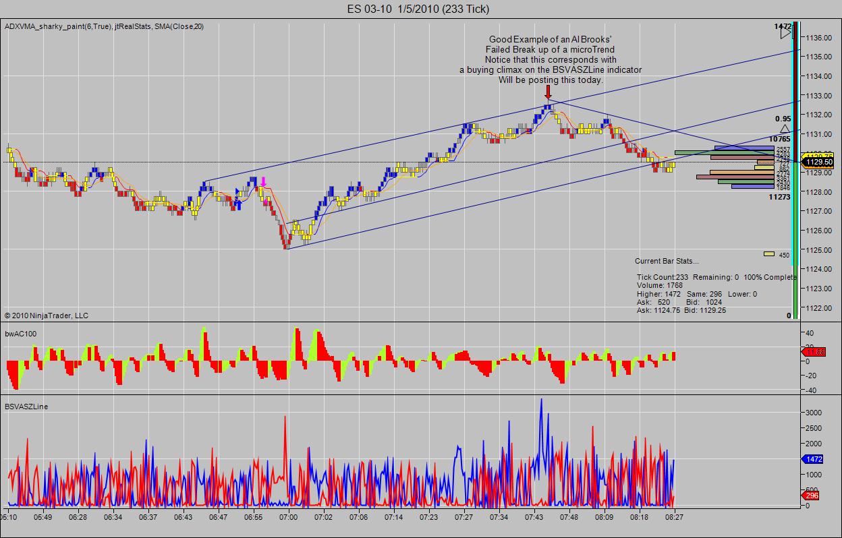The image size is (842, 538).
Task: Click the 07:43 time axis label
Action: tap(534, 517)
